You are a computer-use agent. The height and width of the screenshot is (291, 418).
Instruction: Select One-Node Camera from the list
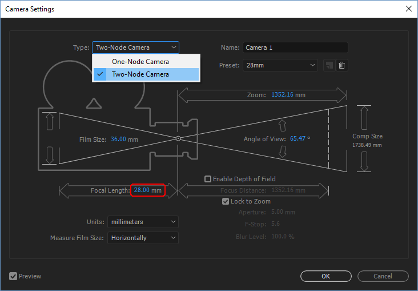click(x=140, y=62)
